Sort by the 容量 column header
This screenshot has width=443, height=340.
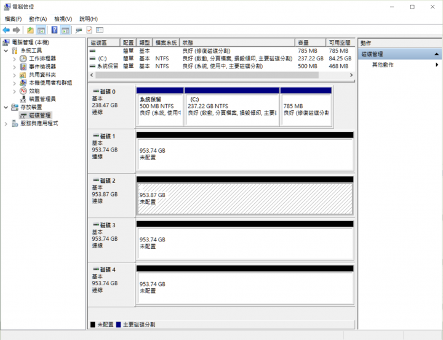(x=310, y=42)
